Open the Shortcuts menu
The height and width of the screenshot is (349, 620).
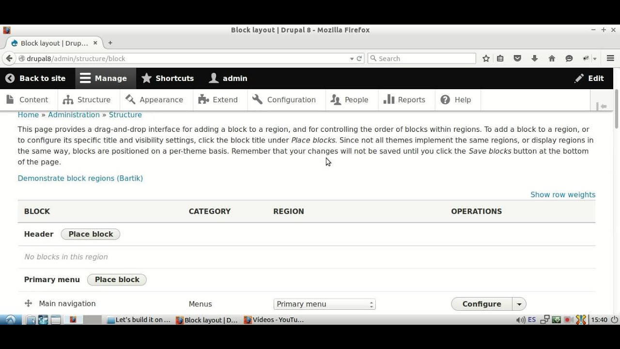coord(168,79)
